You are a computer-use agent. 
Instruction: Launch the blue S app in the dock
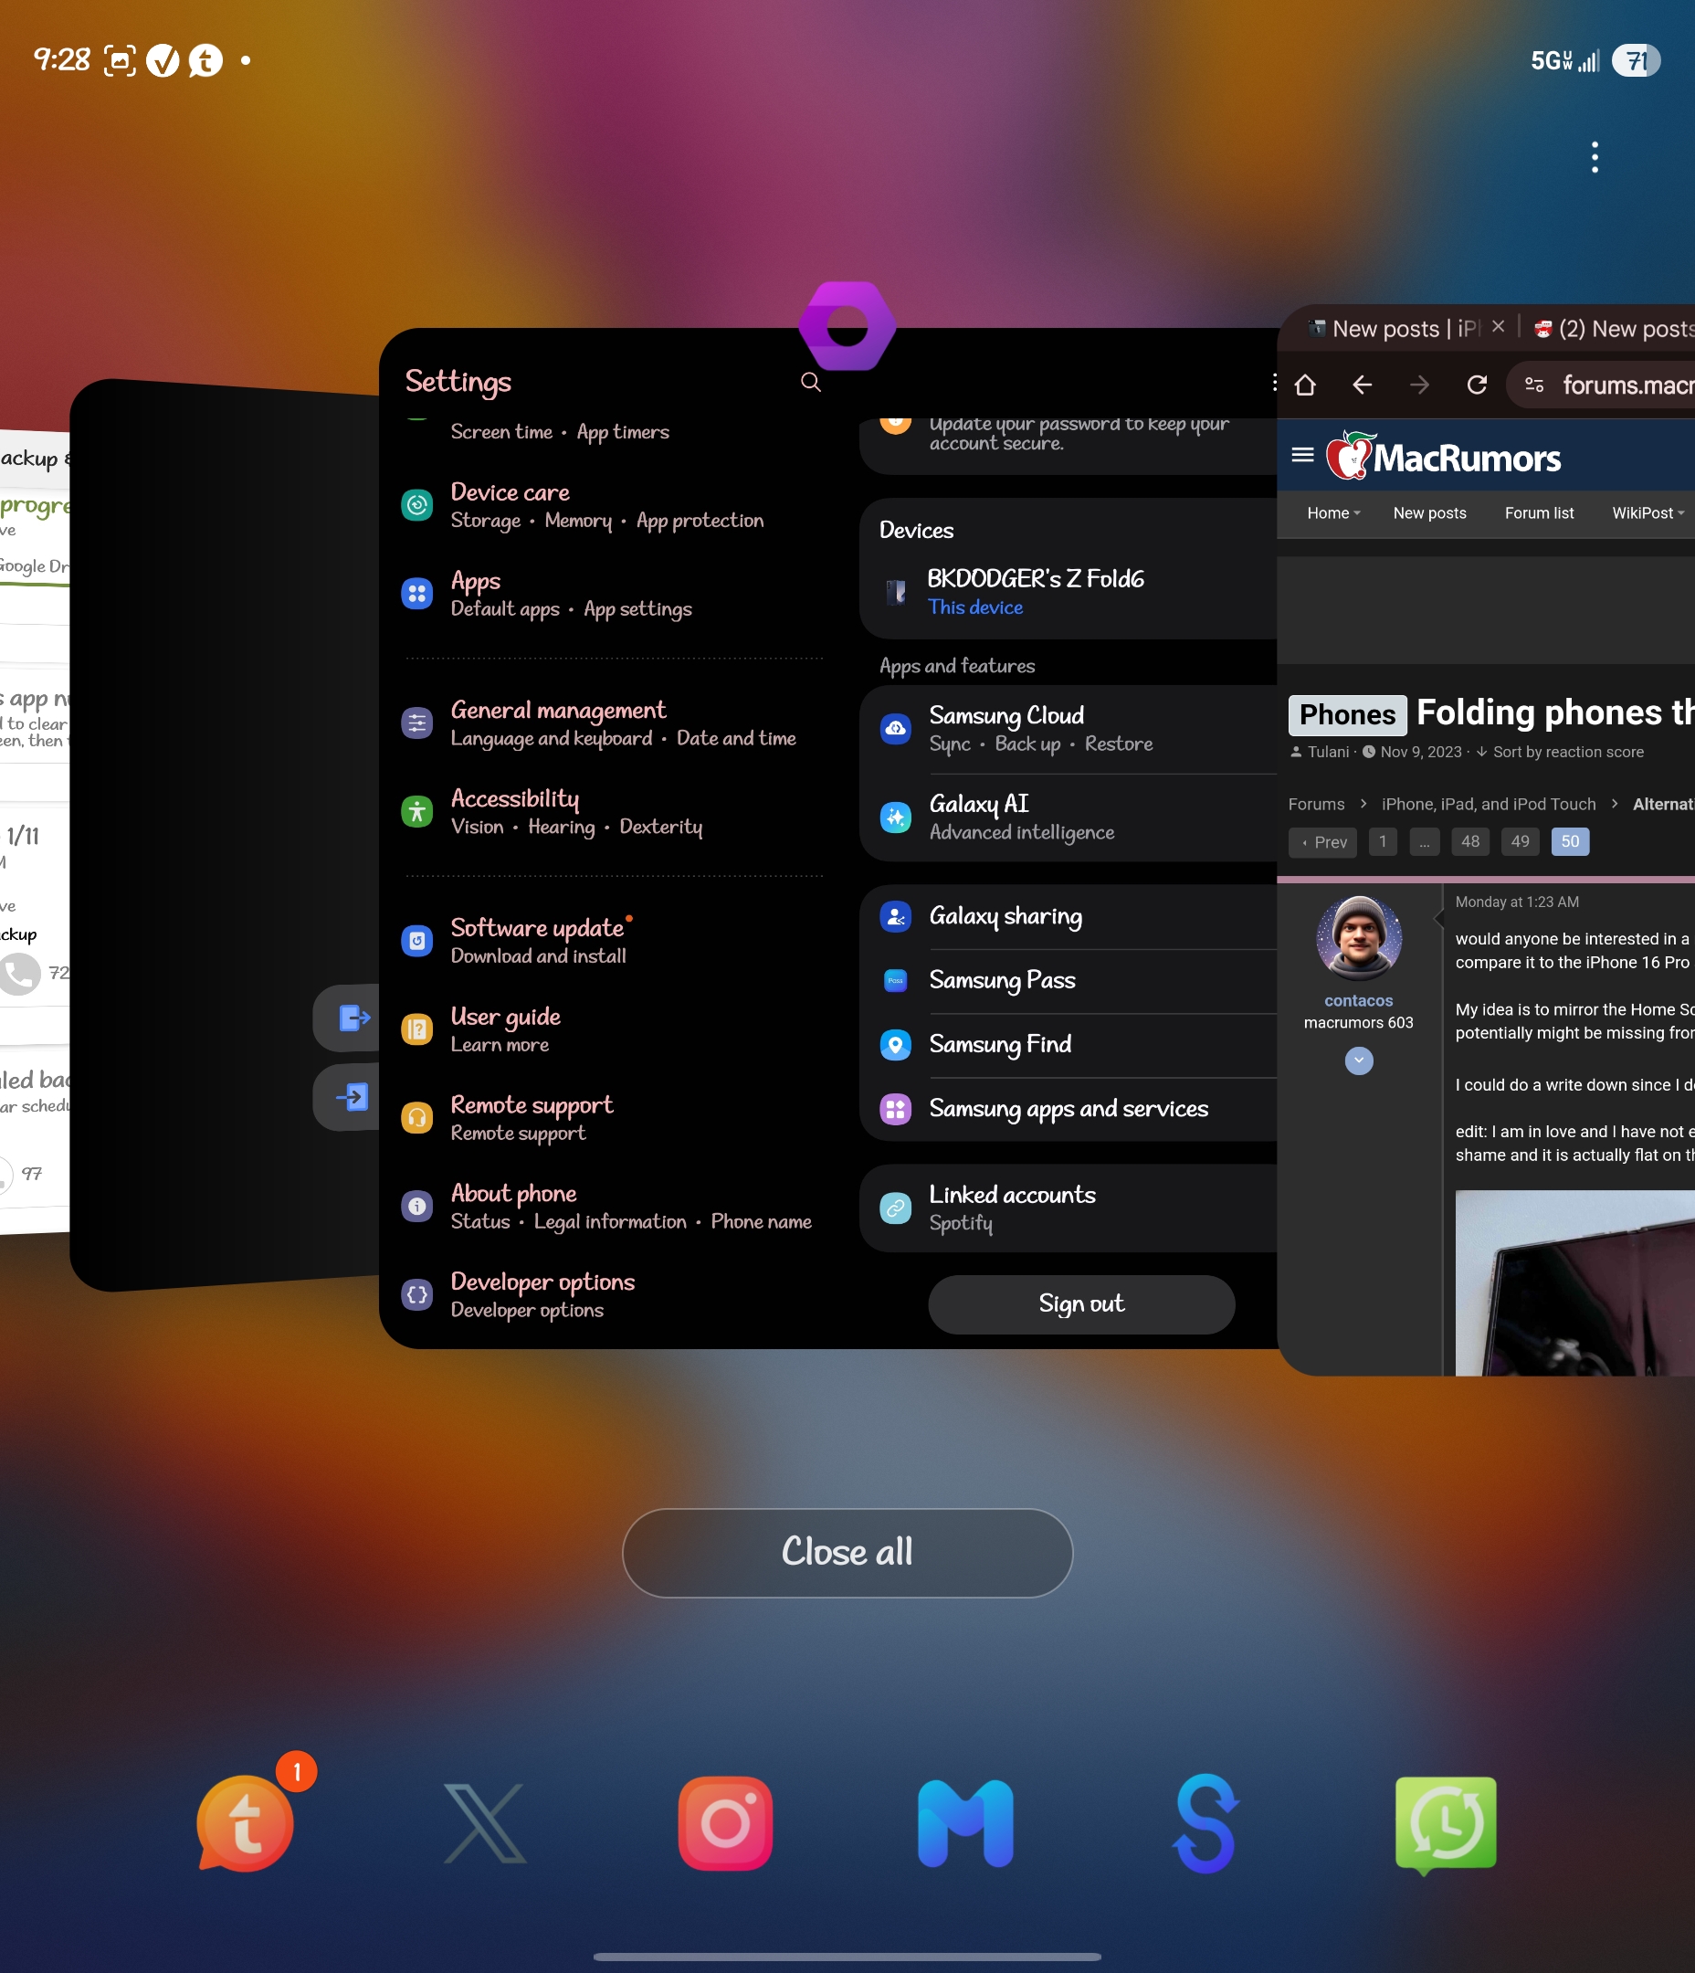1205,1822
